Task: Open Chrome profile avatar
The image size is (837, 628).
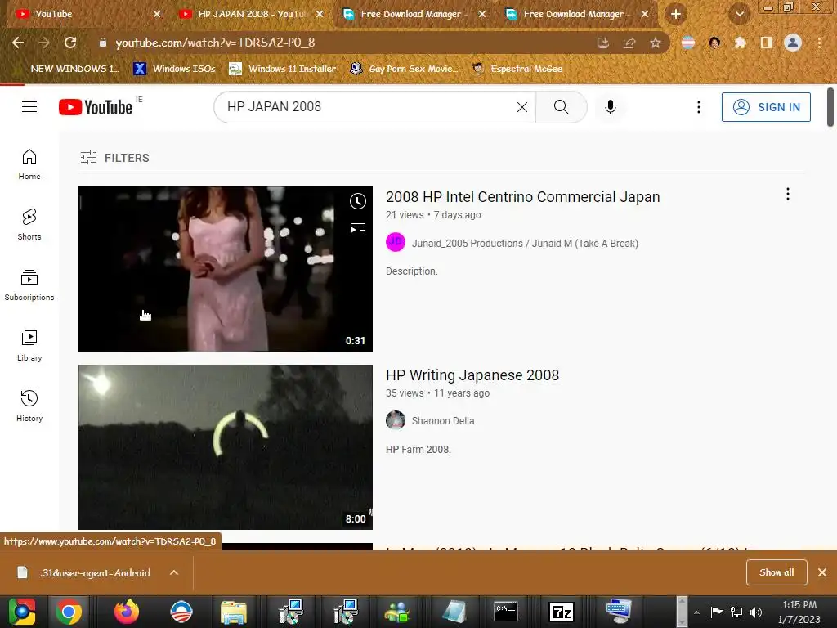Action: point(793,43)
